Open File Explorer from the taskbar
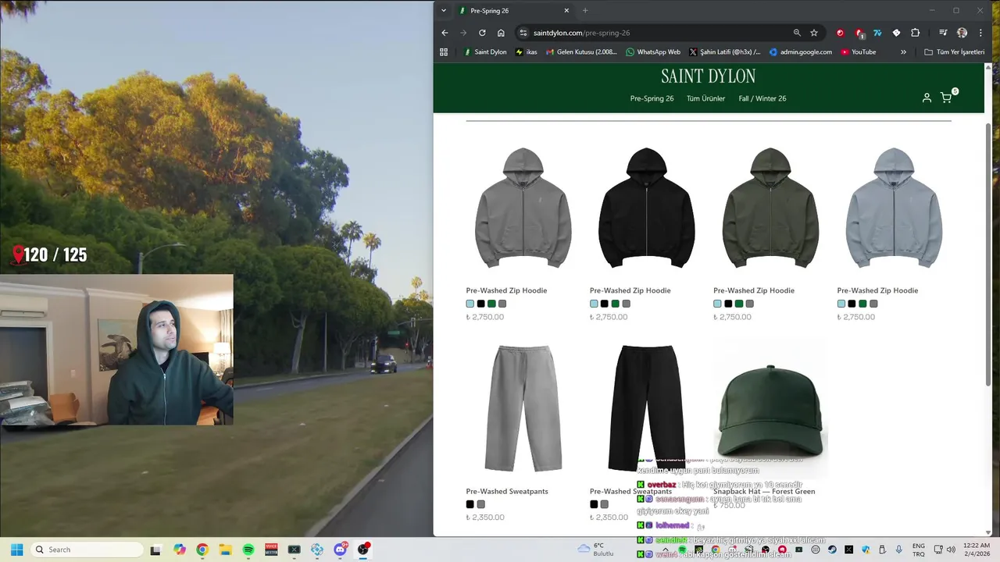 click(x=225, y=550)
